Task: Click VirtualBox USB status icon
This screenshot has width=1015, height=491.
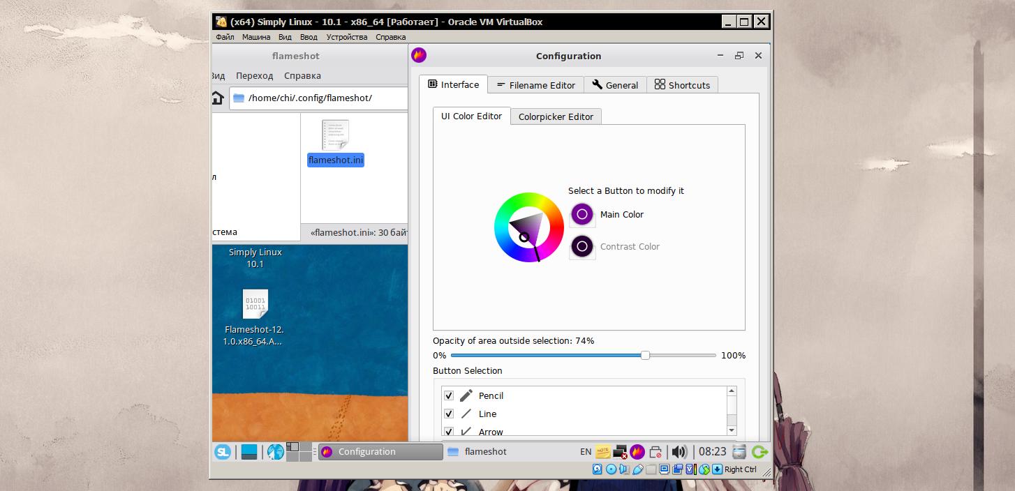Action: pyautogui.click(x=638, y=469)
